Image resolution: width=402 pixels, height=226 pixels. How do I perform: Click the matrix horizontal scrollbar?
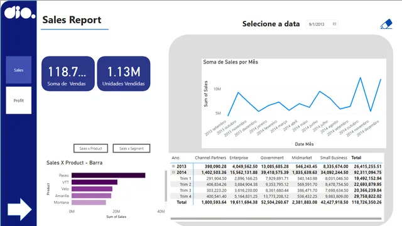276,218
